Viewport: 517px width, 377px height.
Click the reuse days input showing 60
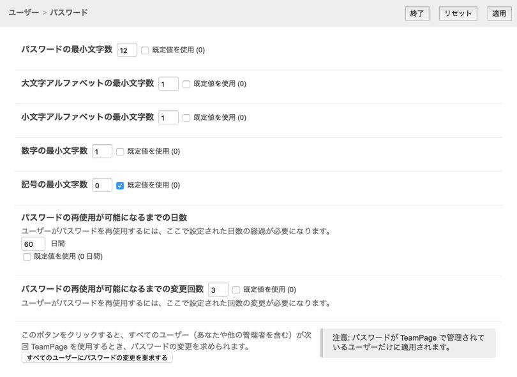point(33,244)
